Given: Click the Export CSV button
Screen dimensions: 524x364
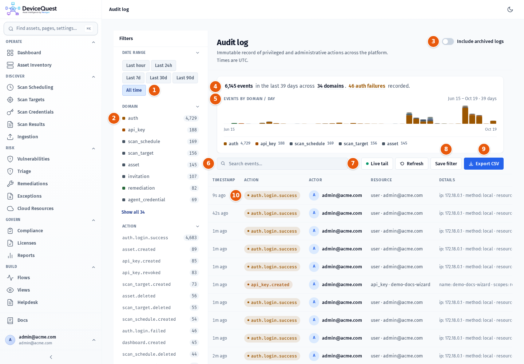Looking at the screenshot, I should coord(484,164).
